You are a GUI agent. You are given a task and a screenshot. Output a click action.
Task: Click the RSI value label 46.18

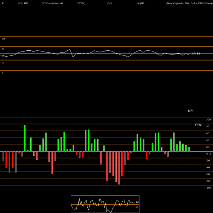point(196,54)
